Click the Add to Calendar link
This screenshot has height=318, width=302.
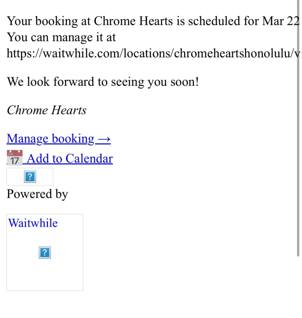pos(70,159)
